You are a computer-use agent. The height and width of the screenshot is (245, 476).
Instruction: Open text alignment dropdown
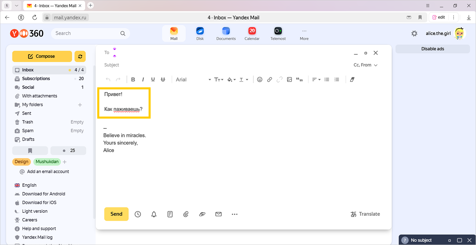316,80
